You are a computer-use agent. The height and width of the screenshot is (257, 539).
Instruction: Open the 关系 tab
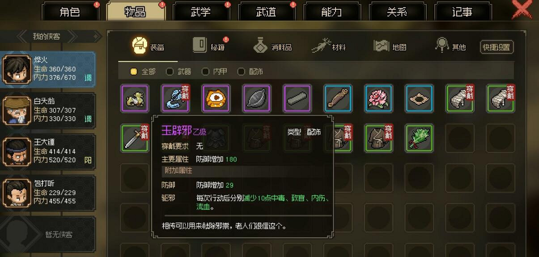coord(397,12)
